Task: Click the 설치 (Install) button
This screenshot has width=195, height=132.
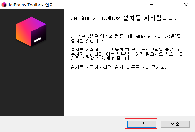Action: (142, 124)
